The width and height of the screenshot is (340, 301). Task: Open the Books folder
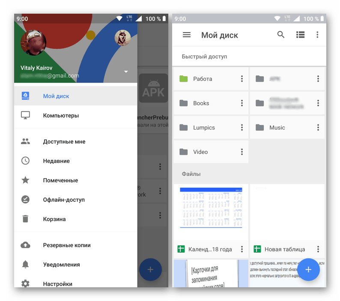click(211, 103)
